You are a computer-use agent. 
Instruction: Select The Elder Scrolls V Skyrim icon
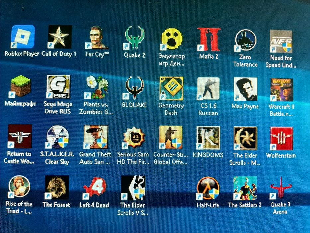click(x=133, y=188)
